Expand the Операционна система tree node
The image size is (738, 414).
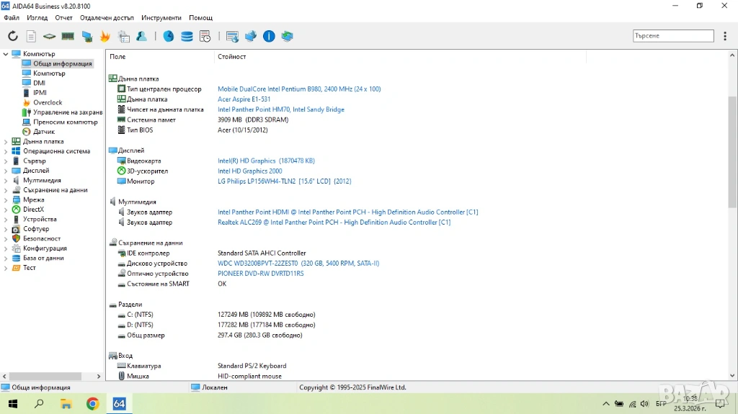click(6, 151)
